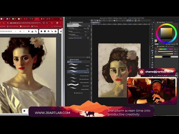Switch to the Color Slider tab
Viewport: 179px width, 134px height.
click(x=161, y=47)
